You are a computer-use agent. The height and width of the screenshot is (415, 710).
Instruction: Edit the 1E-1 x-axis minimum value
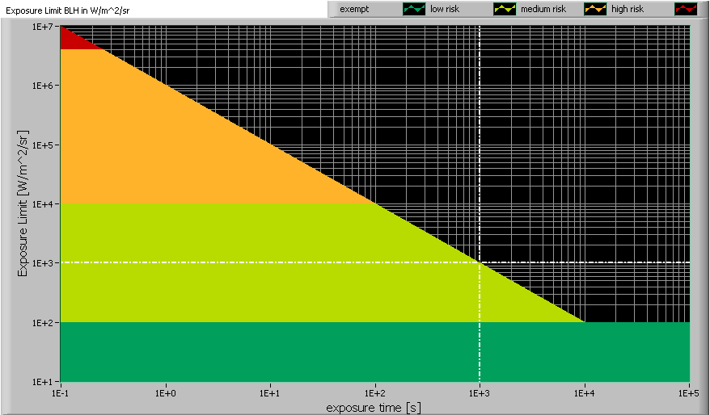click(x=61, y=392)
